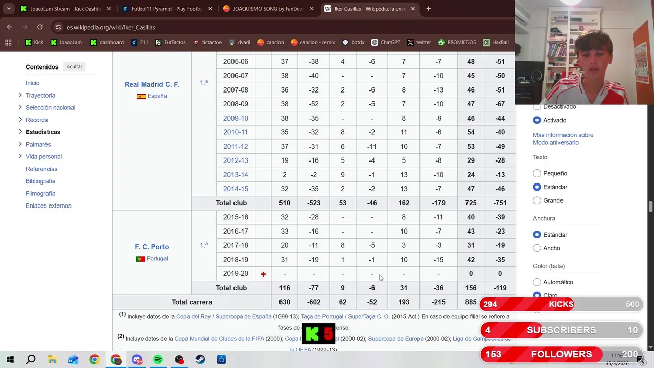The height and width of the screenshot is (368, 654).
Task: Open Chrome apps grid in bookmarks bar
Action: (x=8, y=42)
